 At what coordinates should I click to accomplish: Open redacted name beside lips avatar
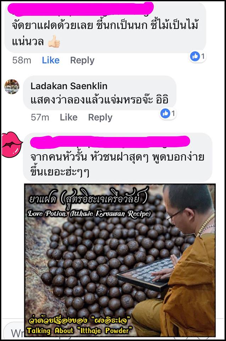pyautogui.click(x=110, y=141)
